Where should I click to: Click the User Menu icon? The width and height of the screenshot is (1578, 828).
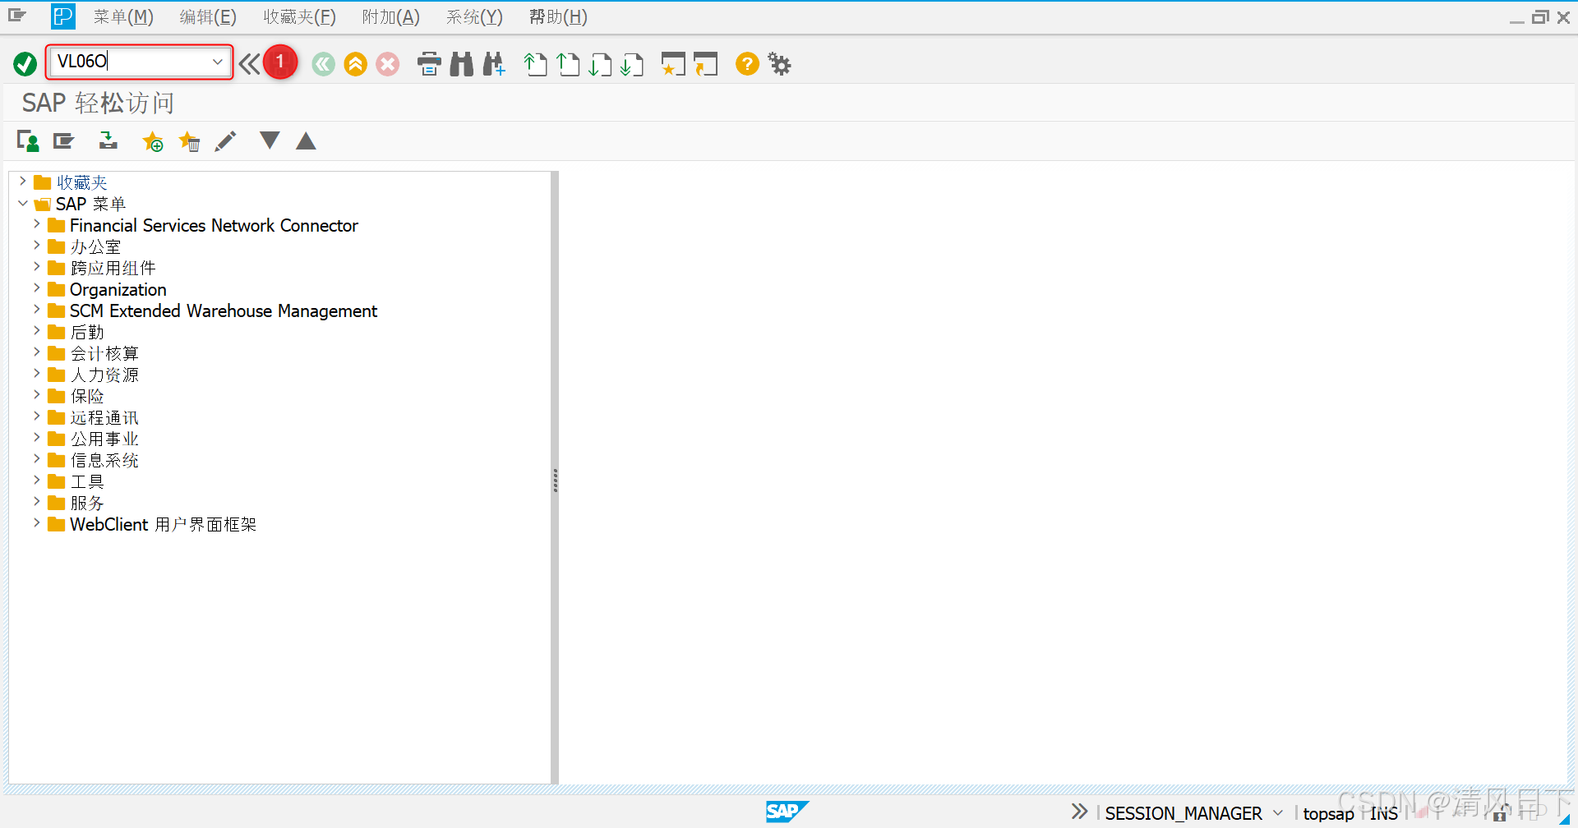tap(28, 141)
